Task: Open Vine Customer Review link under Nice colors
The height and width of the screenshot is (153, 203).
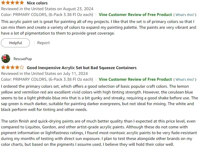Action: point(135,15)
